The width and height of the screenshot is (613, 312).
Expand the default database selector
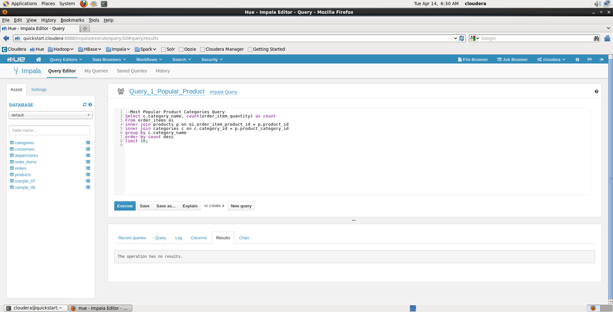click(50, 115)
